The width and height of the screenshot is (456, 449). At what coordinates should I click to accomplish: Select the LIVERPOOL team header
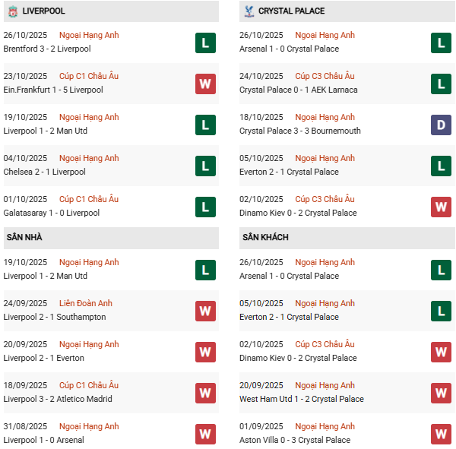(x=44, y=11)
